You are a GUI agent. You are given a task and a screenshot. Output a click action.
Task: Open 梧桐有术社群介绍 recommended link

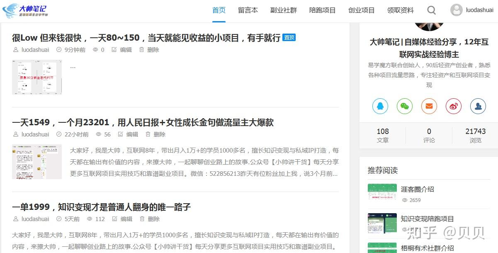tap(428, 248)
